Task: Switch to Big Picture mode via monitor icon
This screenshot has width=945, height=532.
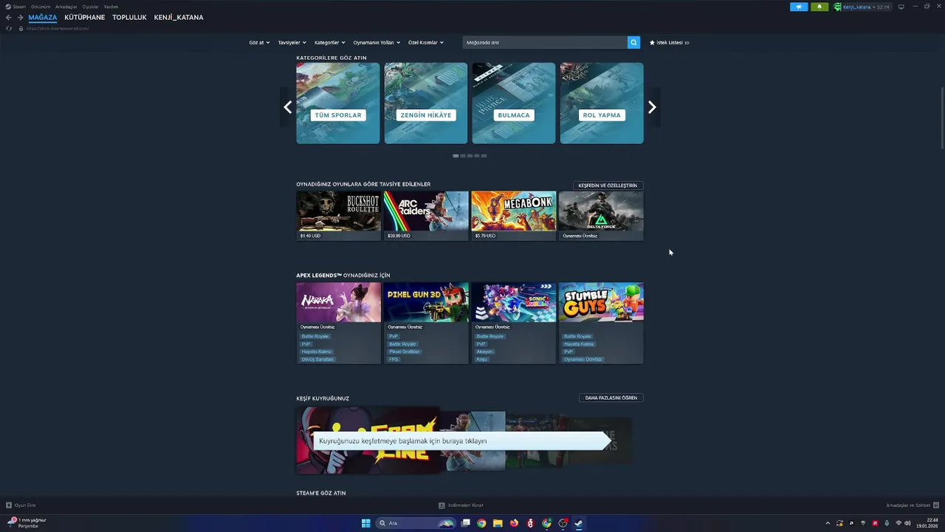Action: (901, 7)
